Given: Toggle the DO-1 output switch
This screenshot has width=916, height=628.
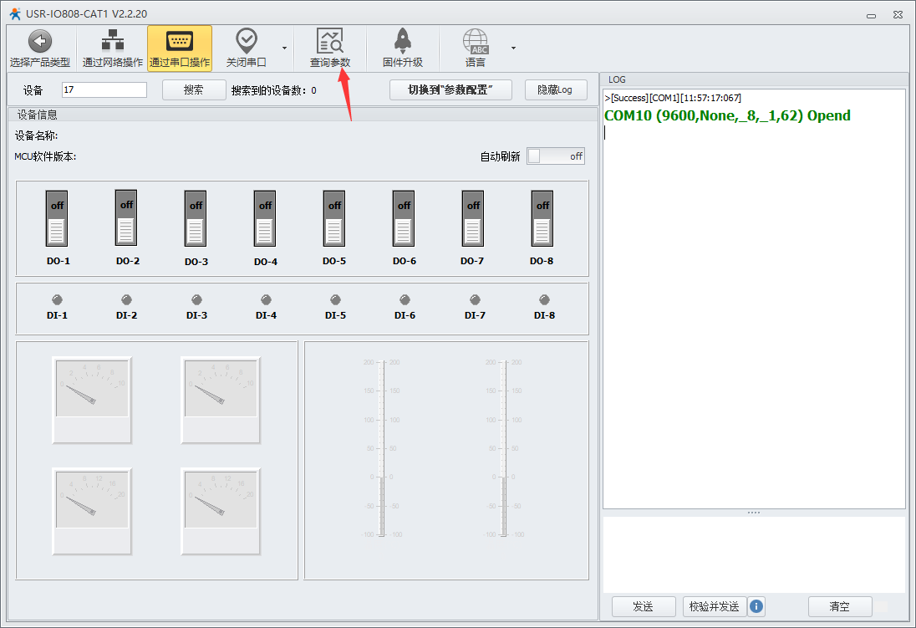Looking at the screenshot, I should (57, 218).
